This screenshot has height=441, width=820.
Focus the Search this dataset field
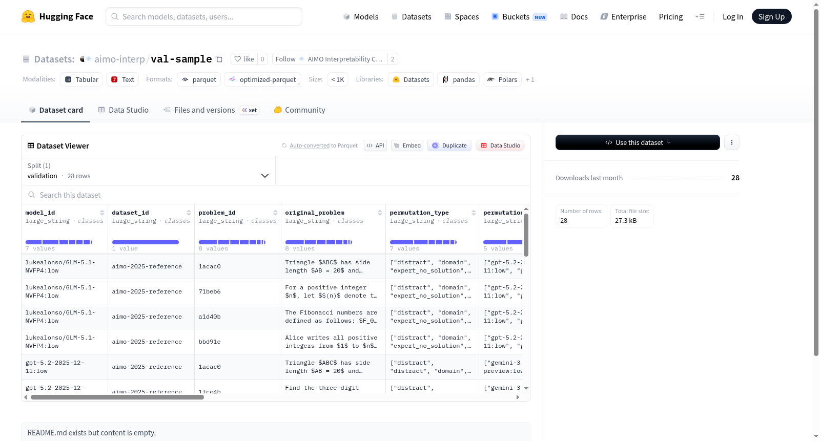(276, 195)
